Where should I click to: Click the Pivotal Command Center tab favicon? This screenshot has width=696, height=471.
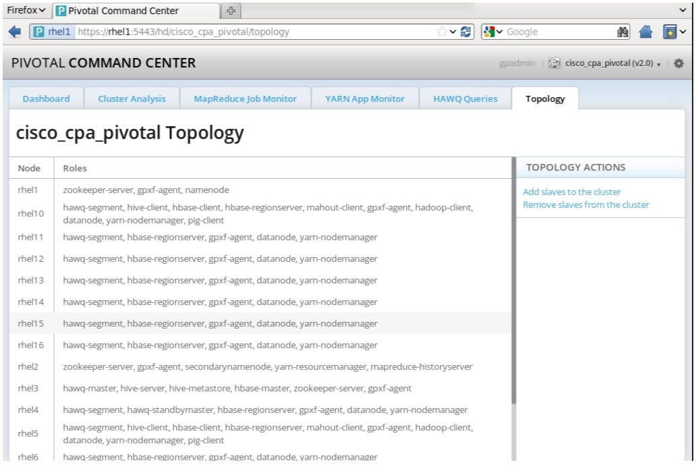point(61,11)
